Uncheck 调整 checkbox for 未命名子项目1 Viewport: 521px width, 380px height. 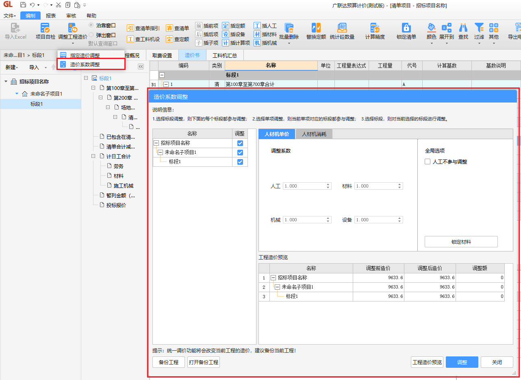pyautogui.click(x=240, y=153)
